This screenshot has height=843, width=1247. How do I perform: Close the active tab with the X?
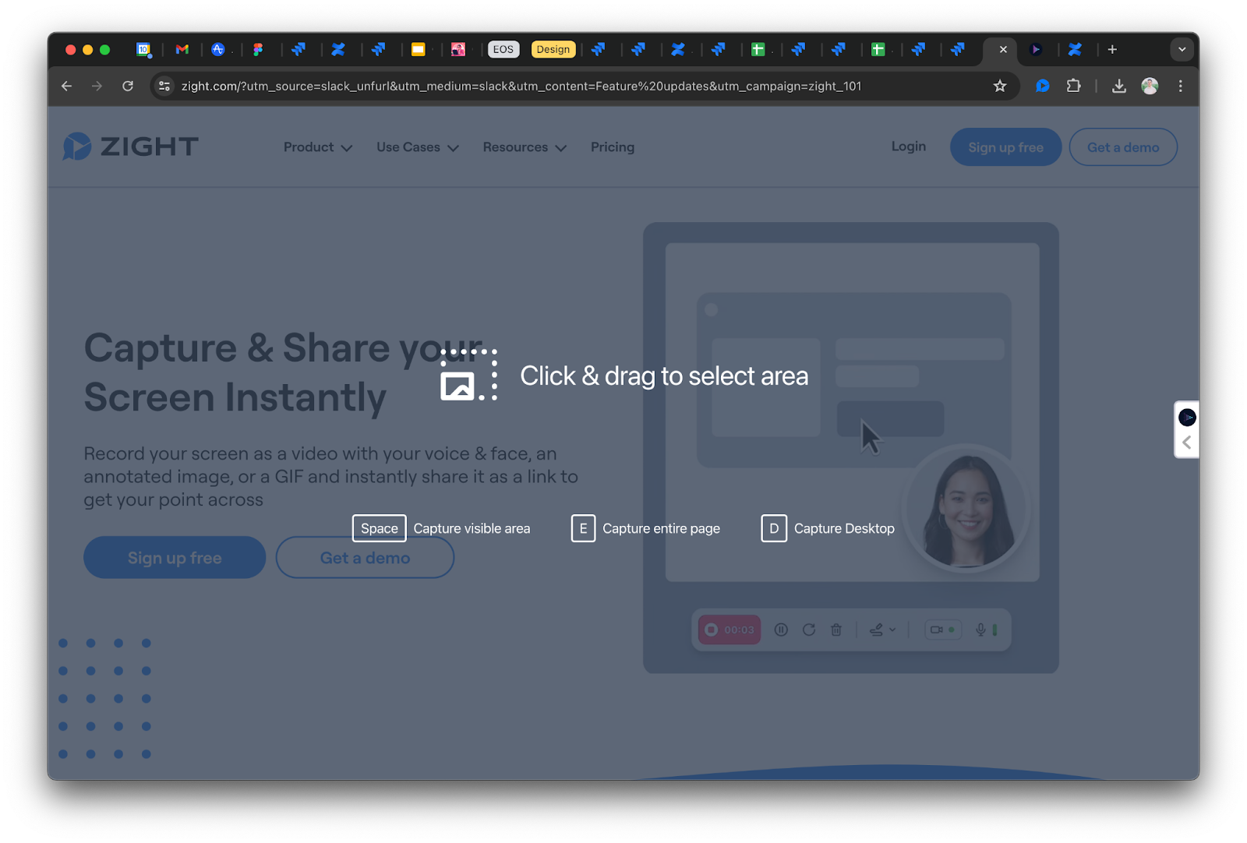tap(1003, 49)
